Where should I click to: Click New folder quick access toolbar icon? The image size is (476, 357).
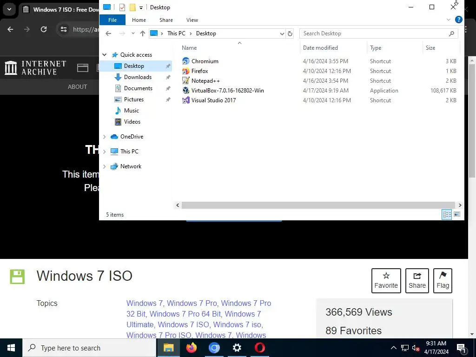point(132,7)
